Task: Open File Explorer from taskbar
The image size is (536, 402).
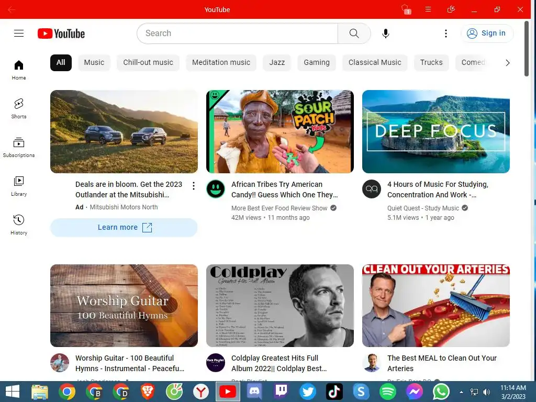Action: [40, 392]
